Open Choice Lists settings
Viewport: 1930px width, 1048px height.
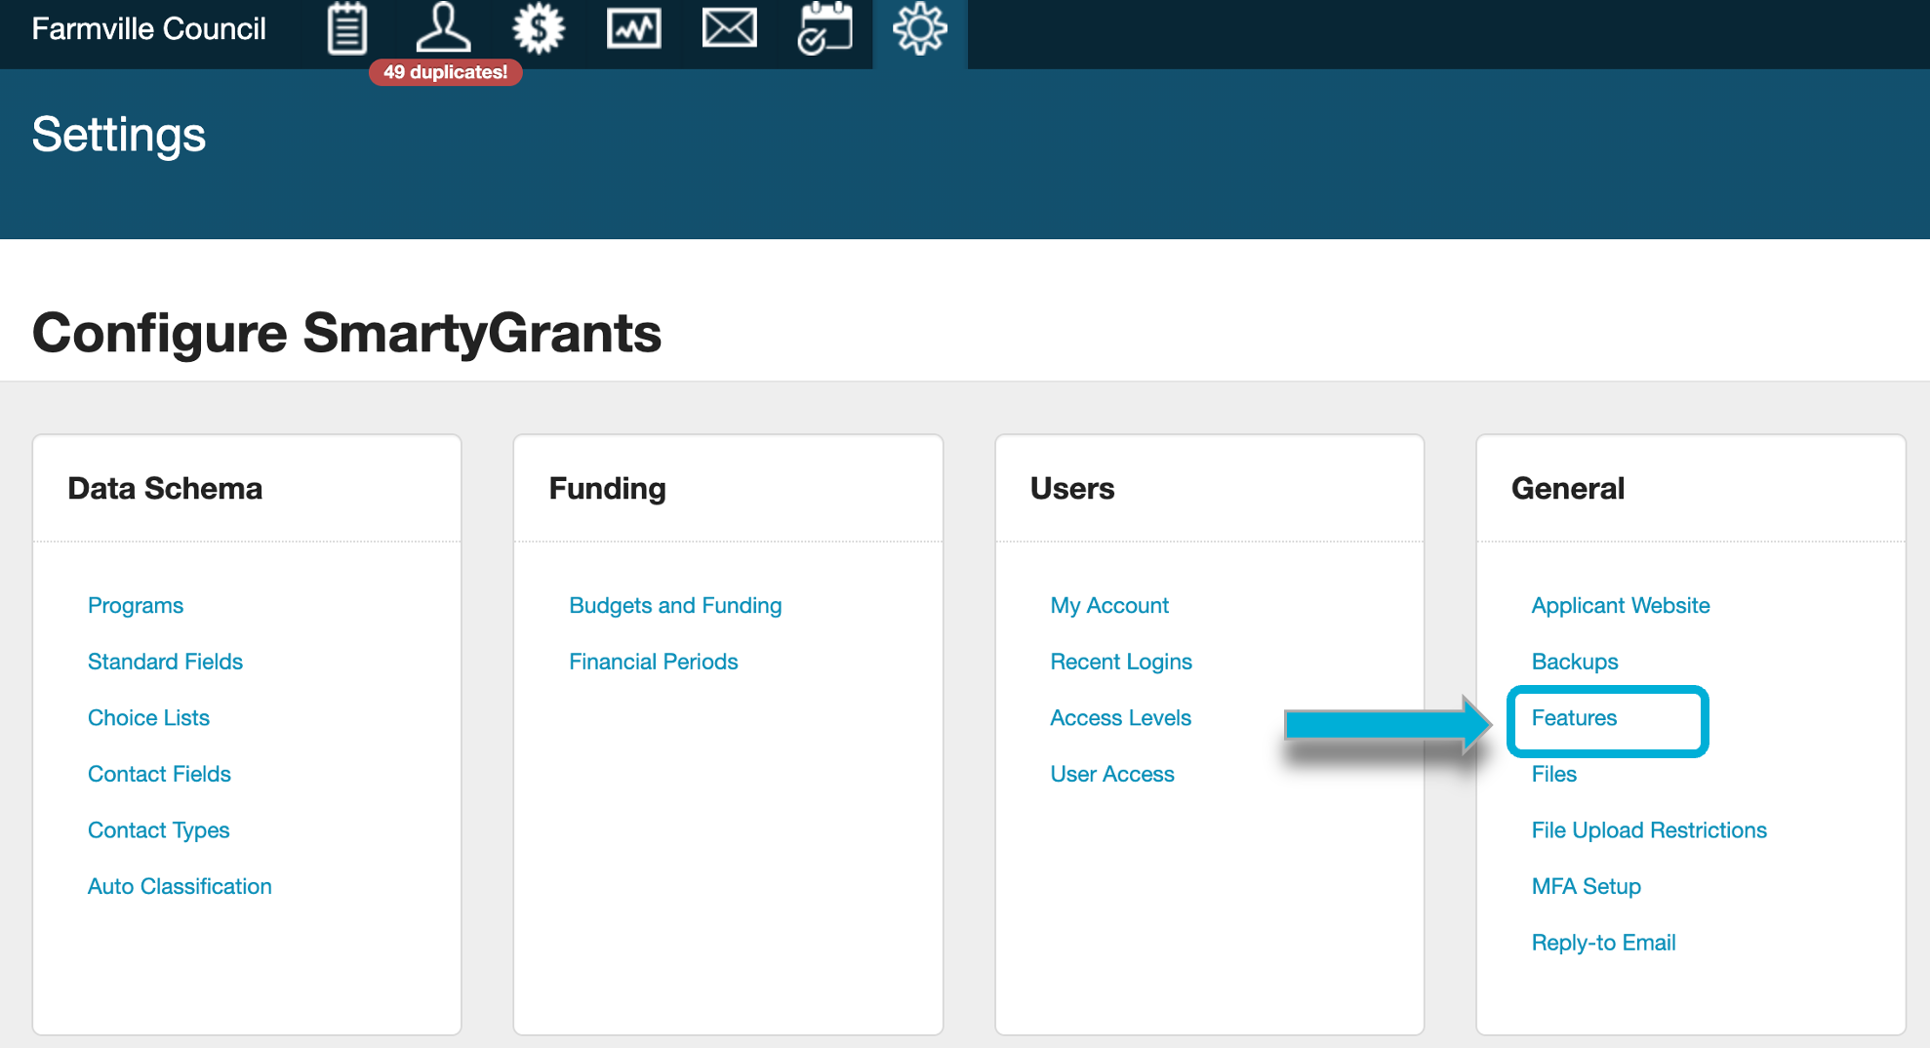point(148,718)
